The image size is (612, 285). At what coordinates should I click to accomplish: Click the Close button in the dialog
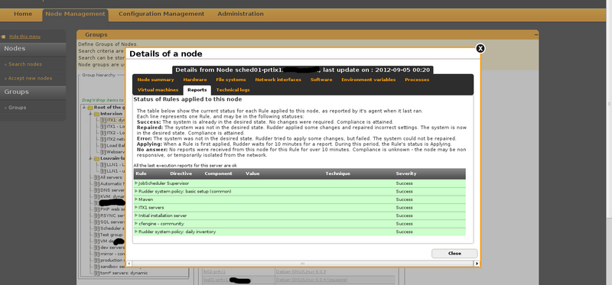click(454, 254)
